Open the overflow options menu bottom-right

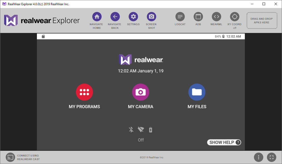tap(259, 157)
